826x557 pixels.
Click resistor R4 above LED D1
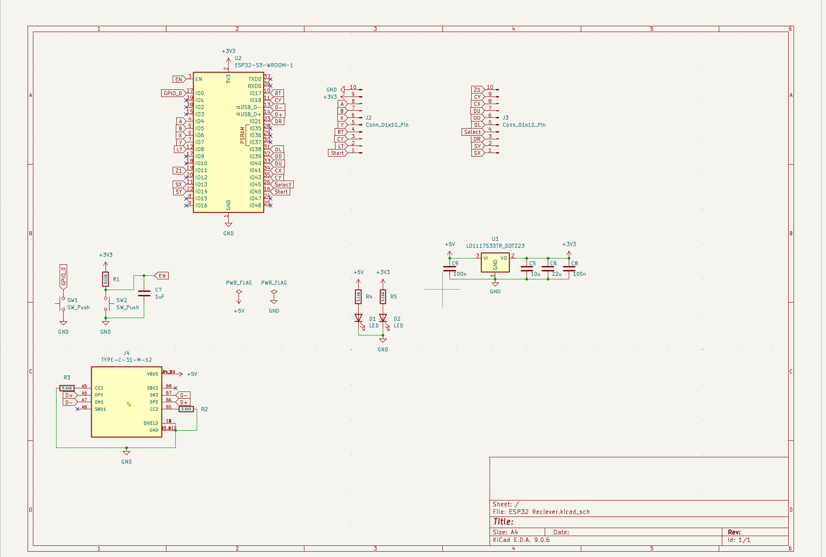coord(358,296)
